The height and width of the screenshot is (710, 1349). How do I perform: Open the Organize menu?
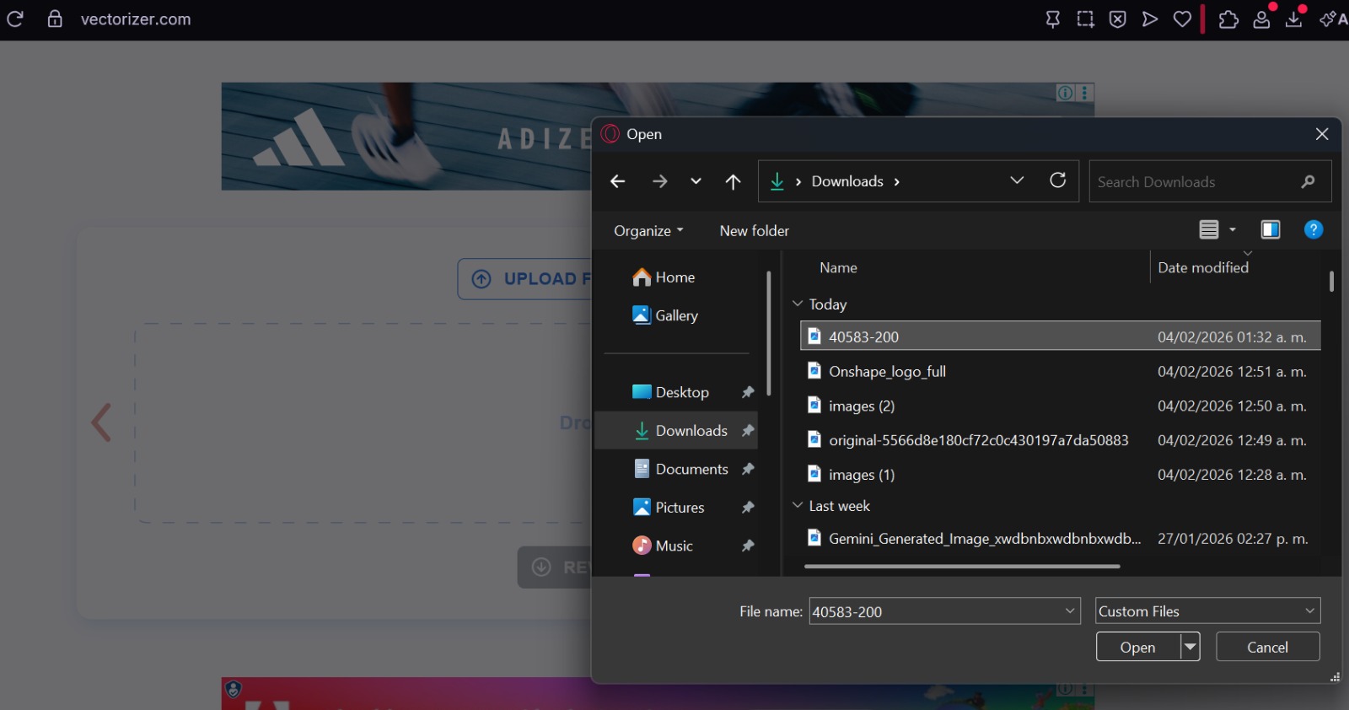(x=648, y=231)
